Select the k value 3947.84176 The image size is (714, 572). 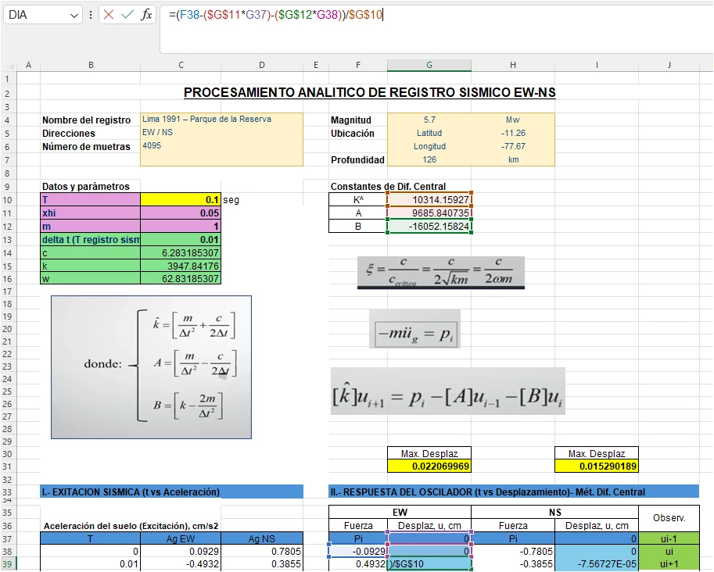[181, 266]
